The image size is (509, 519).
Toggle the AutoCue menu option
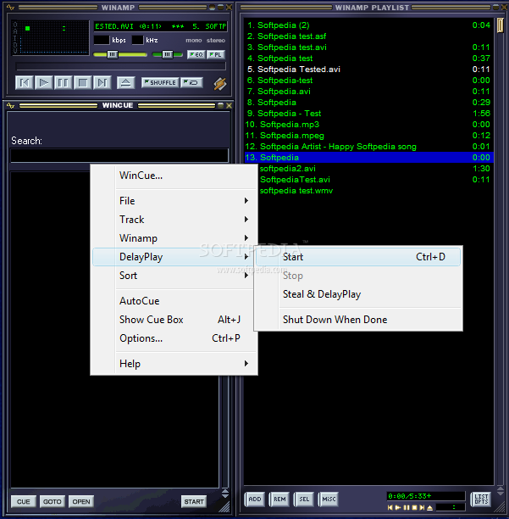(x=174, y=301)
